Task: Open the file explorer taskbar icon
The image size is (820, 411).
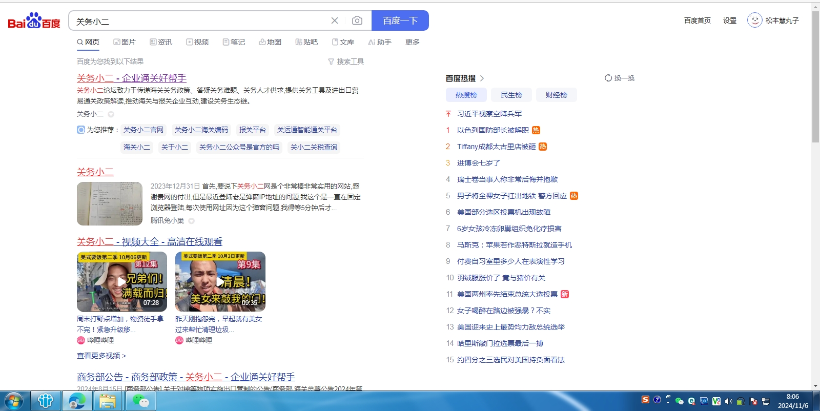Action: click(x=108, y=401)
